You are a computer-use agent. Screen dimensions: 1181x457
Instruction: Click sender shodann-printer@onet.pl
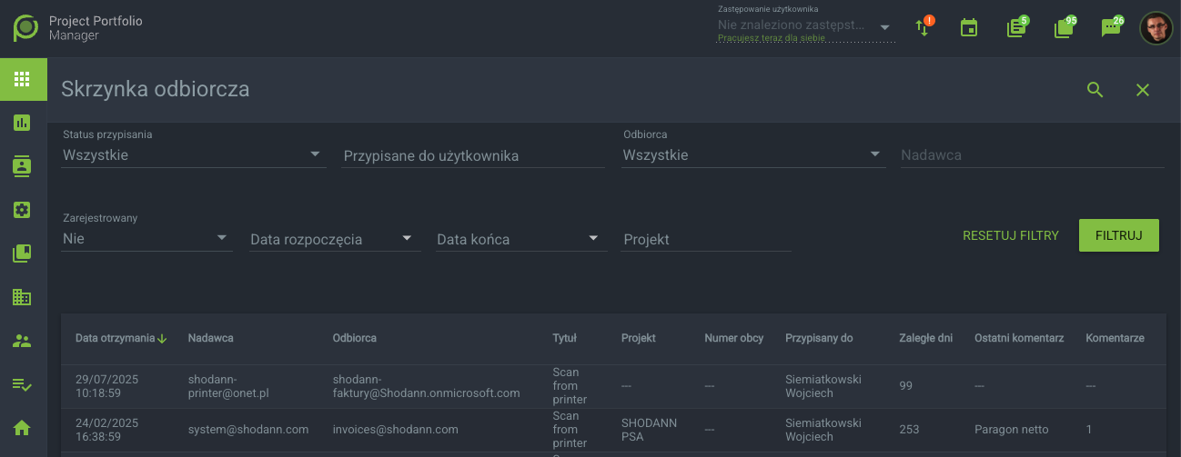tap(228, 386)
